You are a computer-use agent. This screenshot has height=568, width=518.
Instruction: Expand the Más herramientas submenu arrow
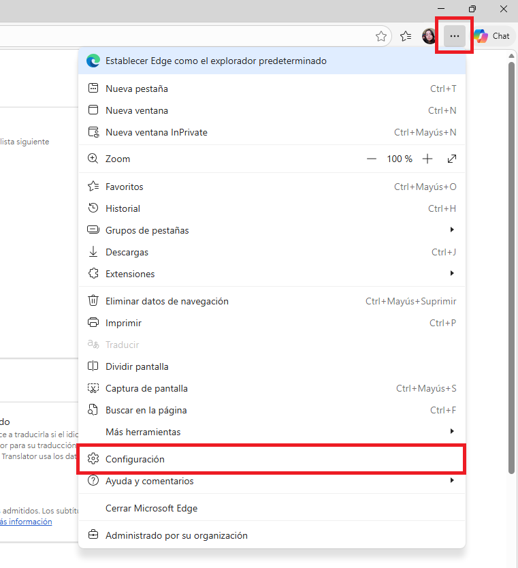coord(452,431)
